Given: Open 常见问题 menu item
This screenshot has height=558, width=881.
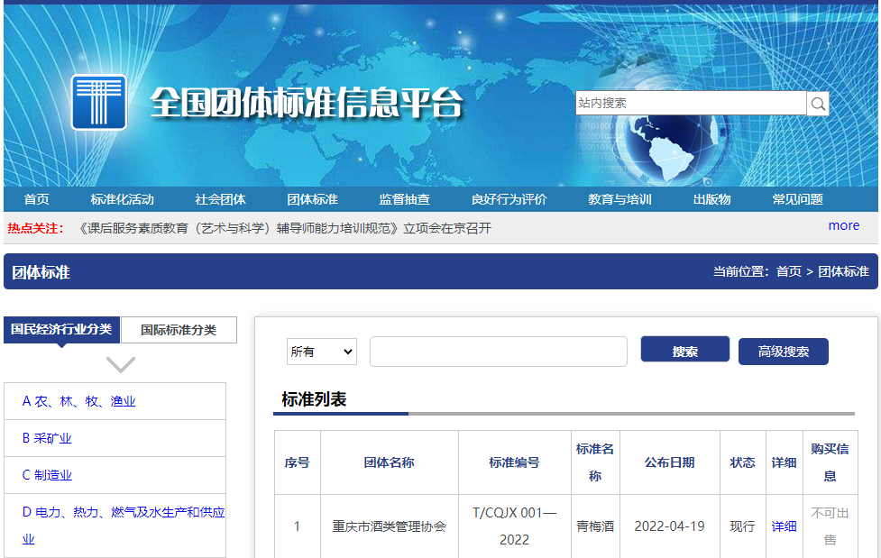Looking at the screenshot, I should [x=797, y=199].
